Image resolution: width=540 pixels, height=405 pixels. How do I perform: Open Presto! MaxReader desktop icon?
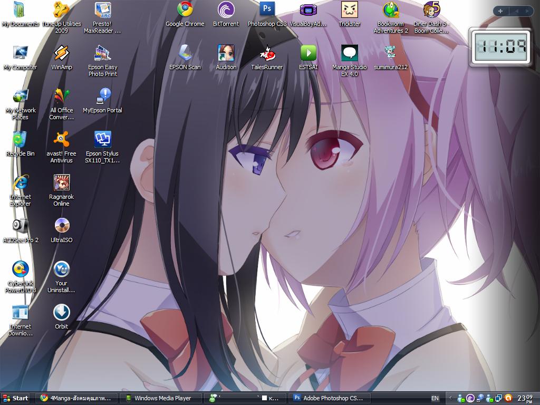point(103,17)
